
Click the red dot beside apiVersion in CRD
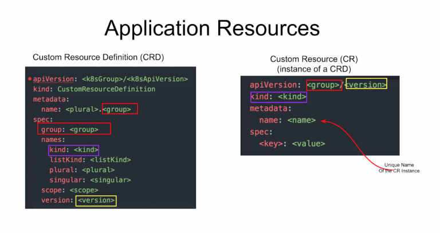tap(29, 79)
